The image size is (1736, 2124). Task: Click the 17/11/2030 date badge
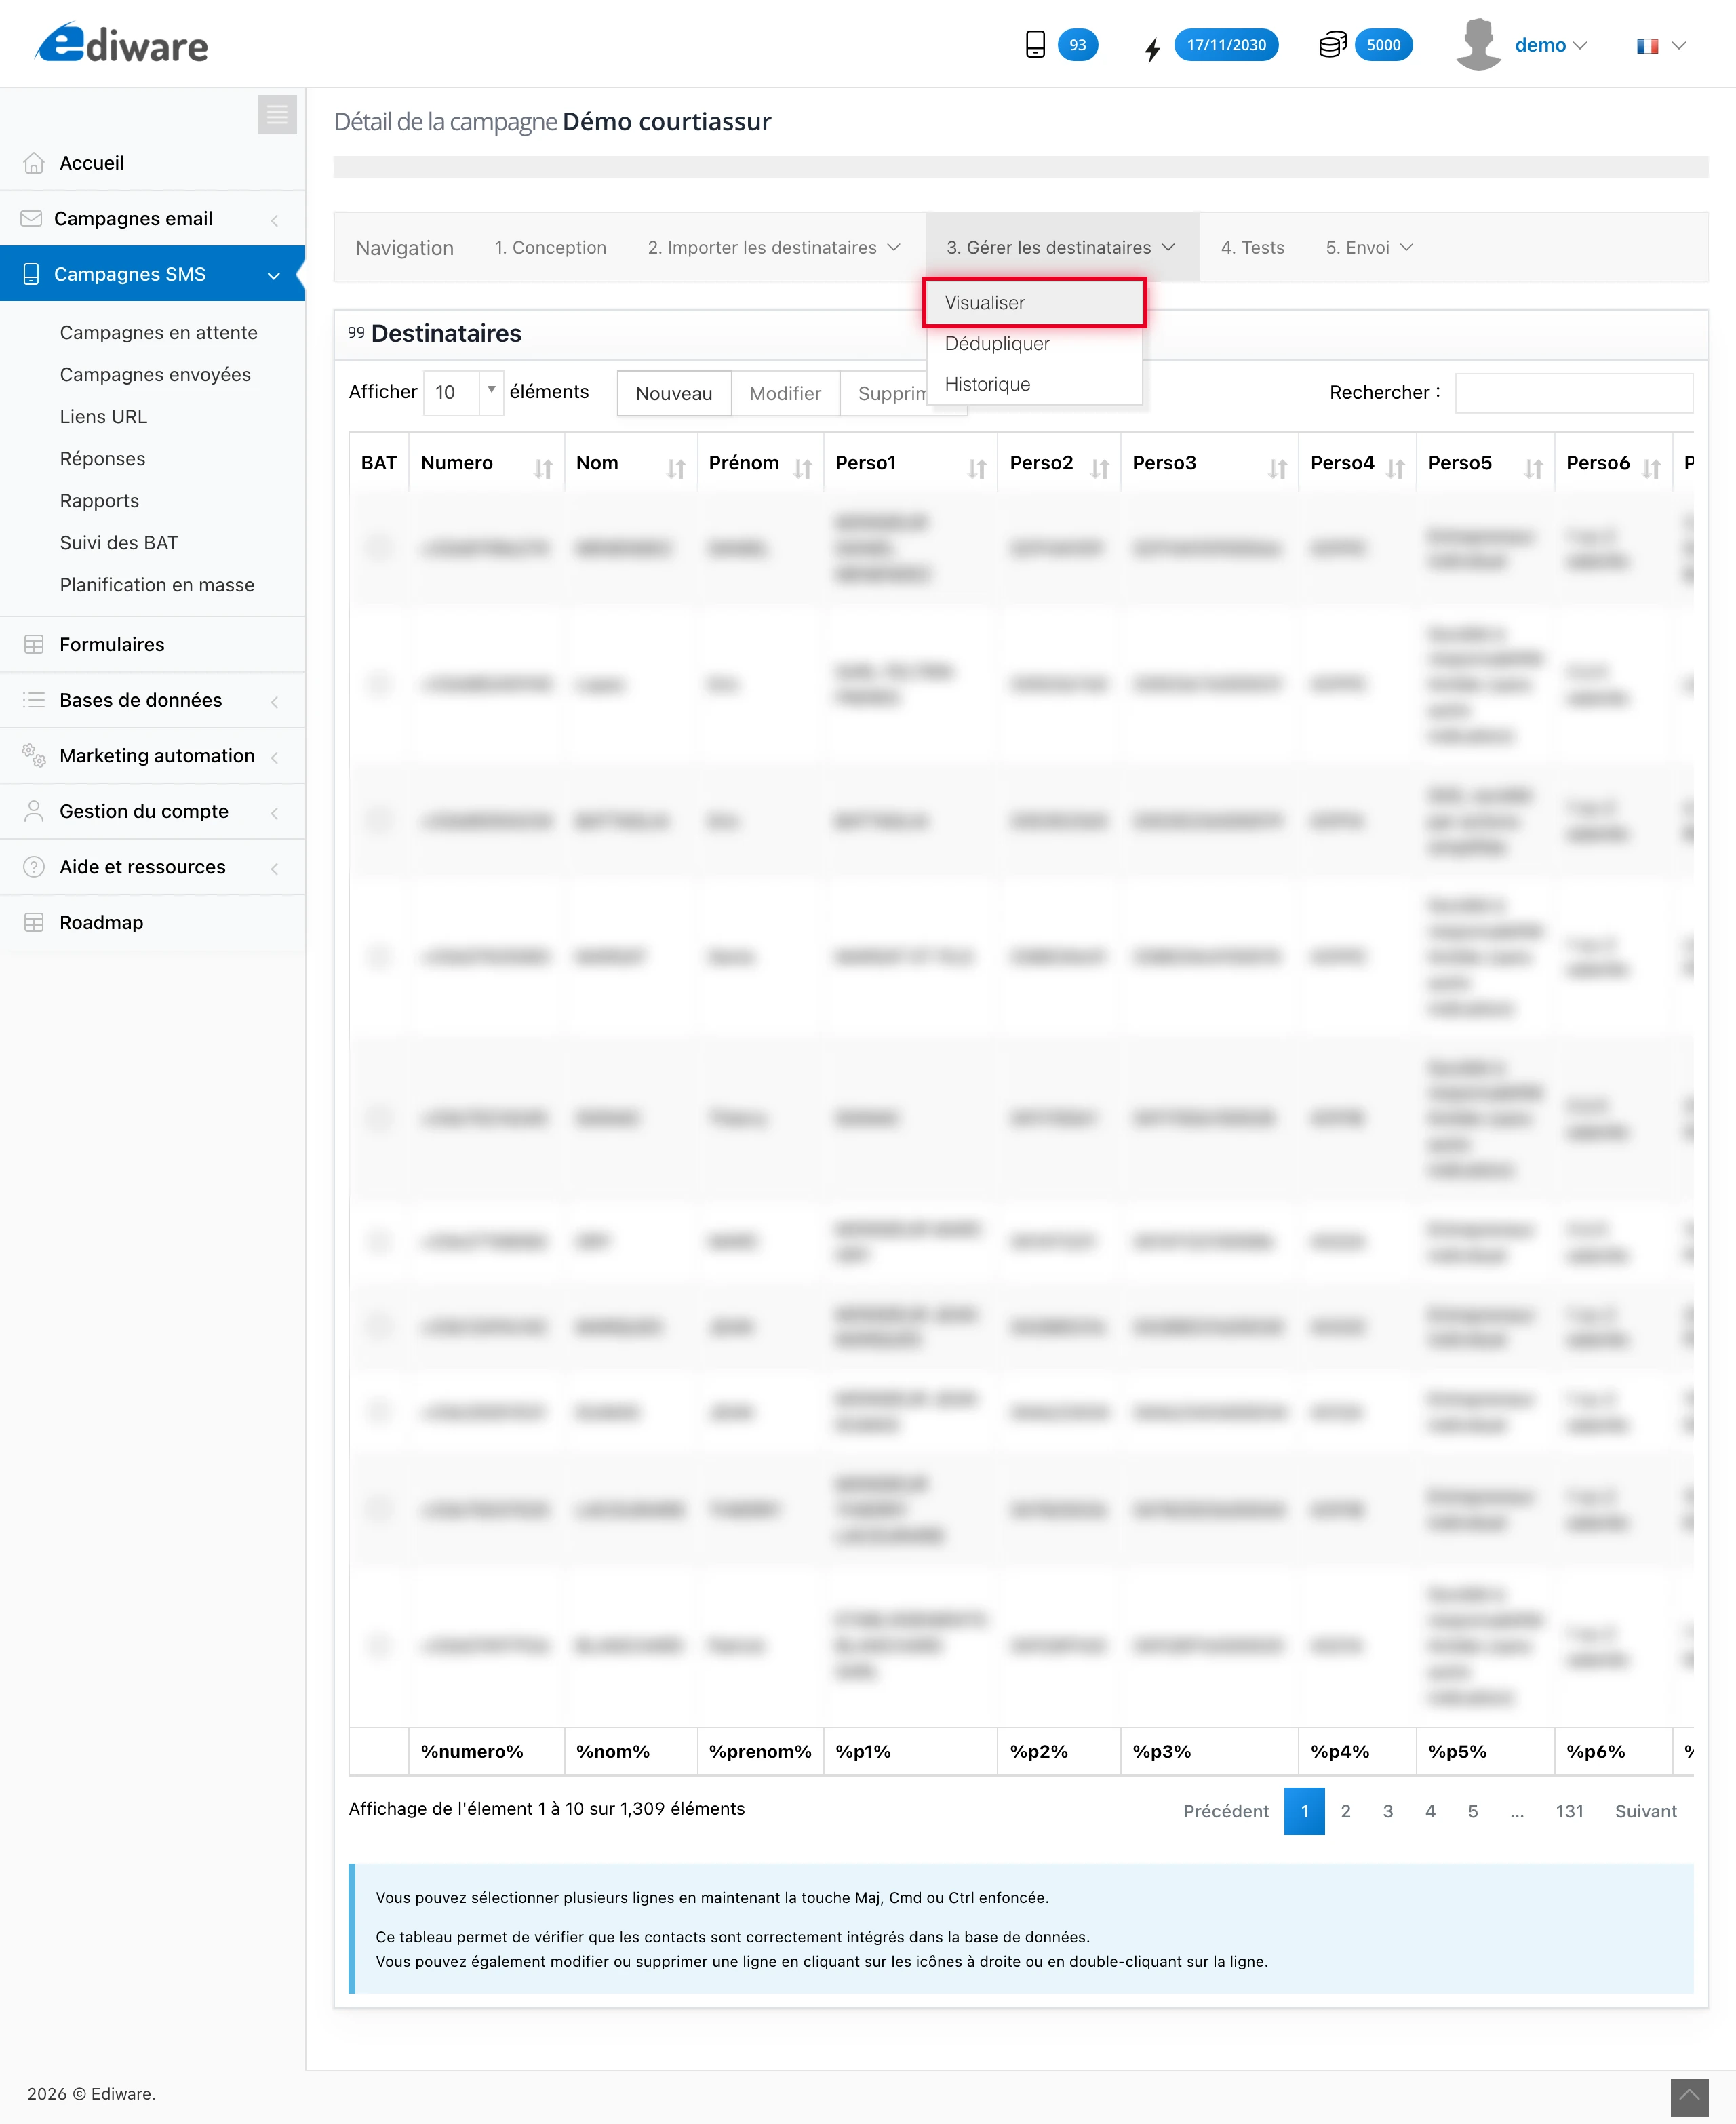1226,44
